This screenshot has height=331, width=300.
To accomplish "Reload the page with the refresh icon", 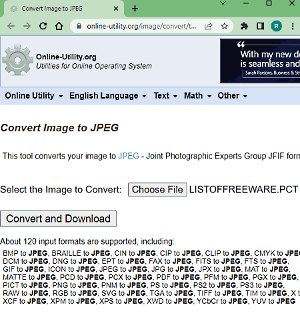I will [x=43, y=26].
